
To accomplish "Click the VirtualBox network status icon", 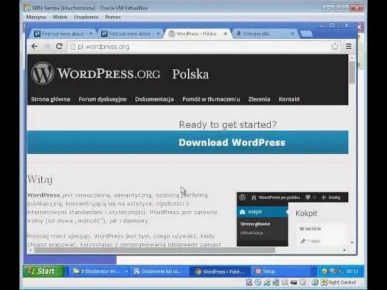I will (267, 282).
